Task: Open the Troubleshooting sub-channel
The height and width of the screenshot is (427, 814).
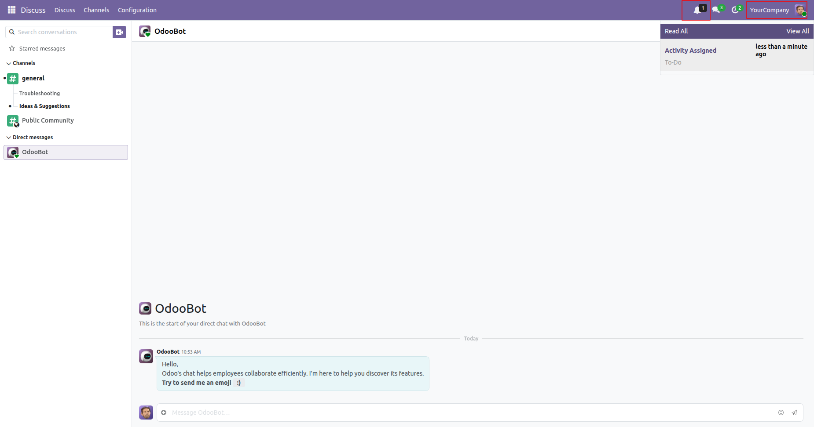Action: click(x=40, y=93)
